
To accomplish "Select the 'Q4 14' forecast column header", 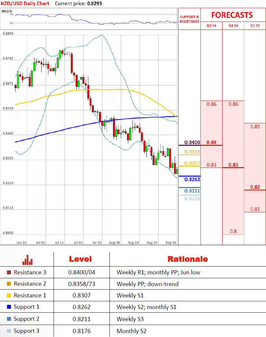I will point(233,26).
